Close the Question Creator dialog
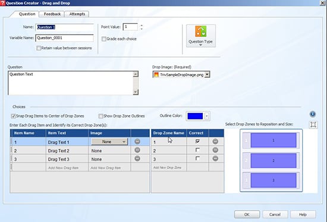 (x=322, y=3)
